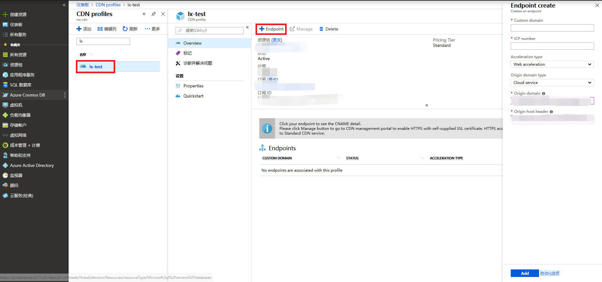The width and height of the screenshot is (602, 282).
Task: Open 云服务(经典) in the sidebar
Action: click(x=21, y=196)
